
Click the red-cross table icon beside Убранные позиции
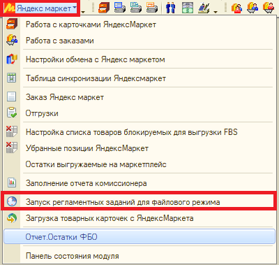(12, 148)
